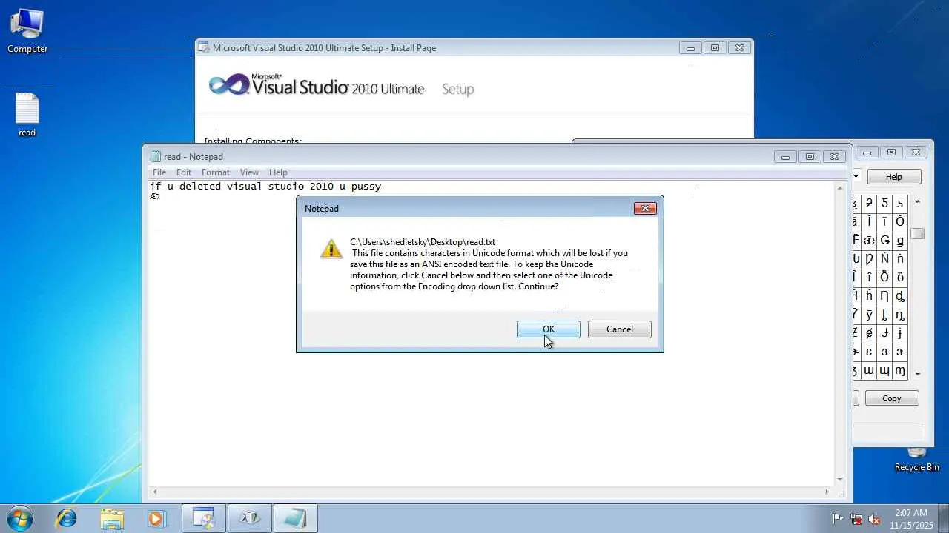Cancel the Unicode warning dialog
Viewport: 949px width, 533px height.
coord(620,329)
